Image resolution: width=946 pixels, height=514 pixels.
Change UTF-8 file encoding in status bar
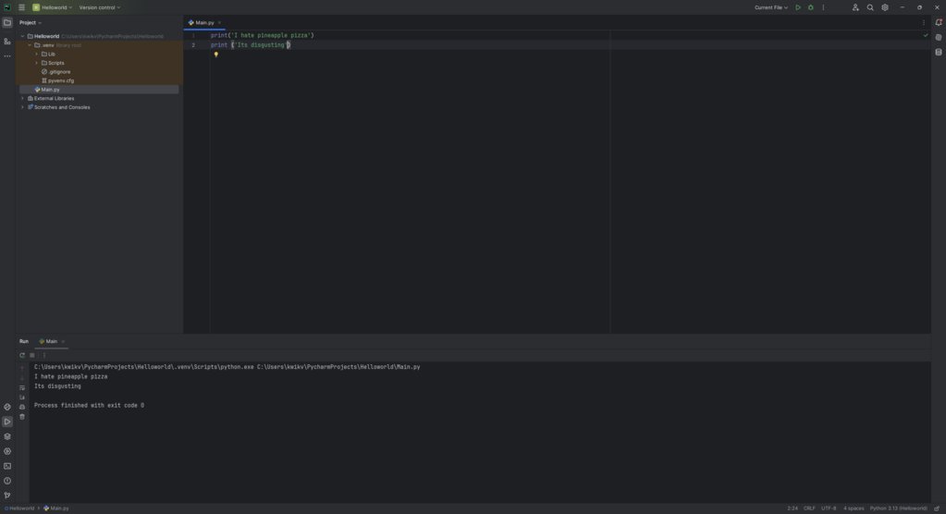829,508
